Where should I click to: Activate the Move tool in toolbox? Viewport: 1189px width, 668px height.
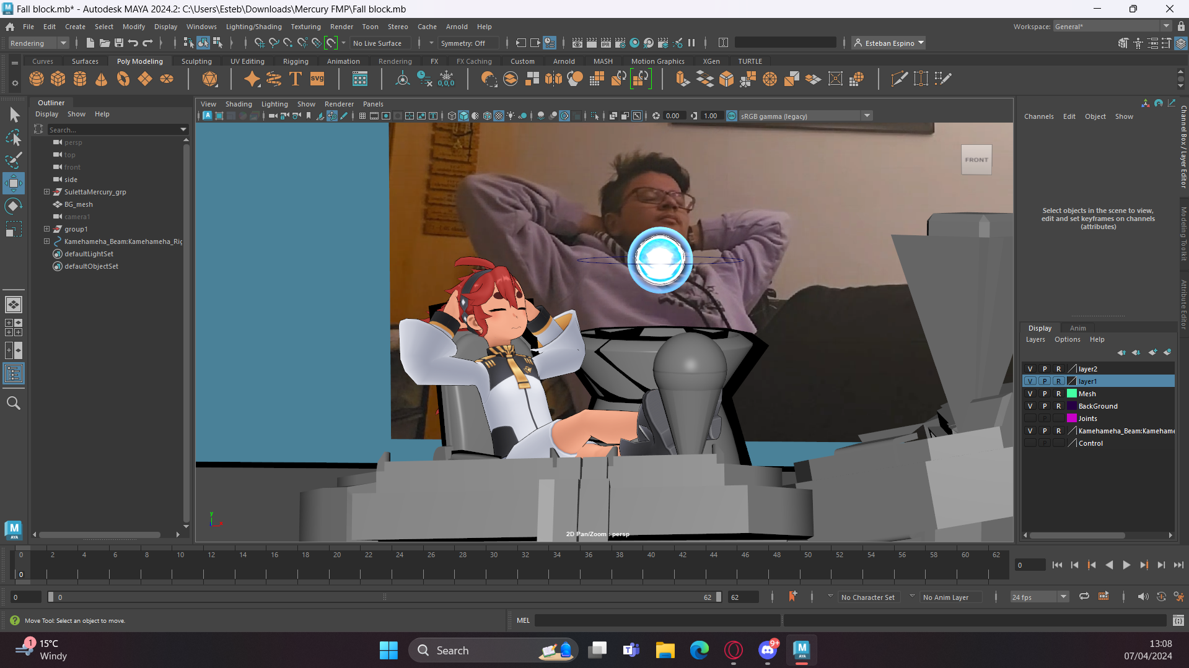14,183
